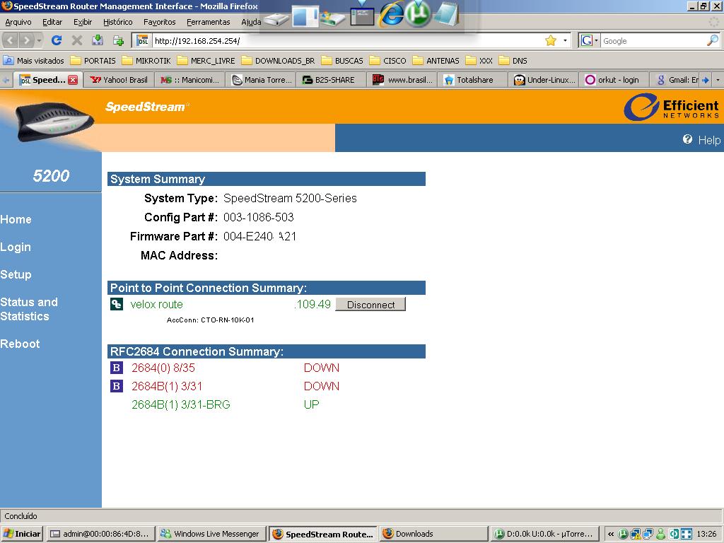724x543 pixels.
Task: Close the SpeedStream tab with red X
Action: point(73,80)
